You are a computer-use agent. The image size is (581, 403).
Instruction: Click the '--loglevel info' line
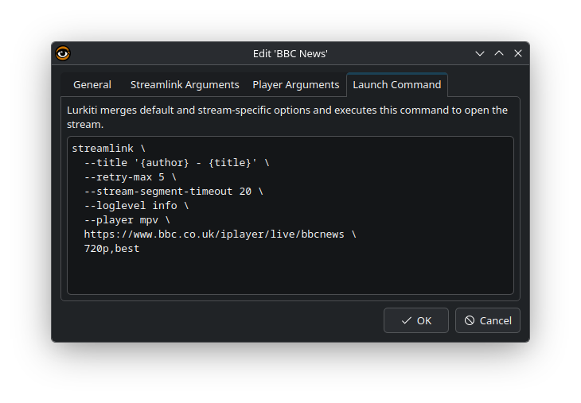136,206
